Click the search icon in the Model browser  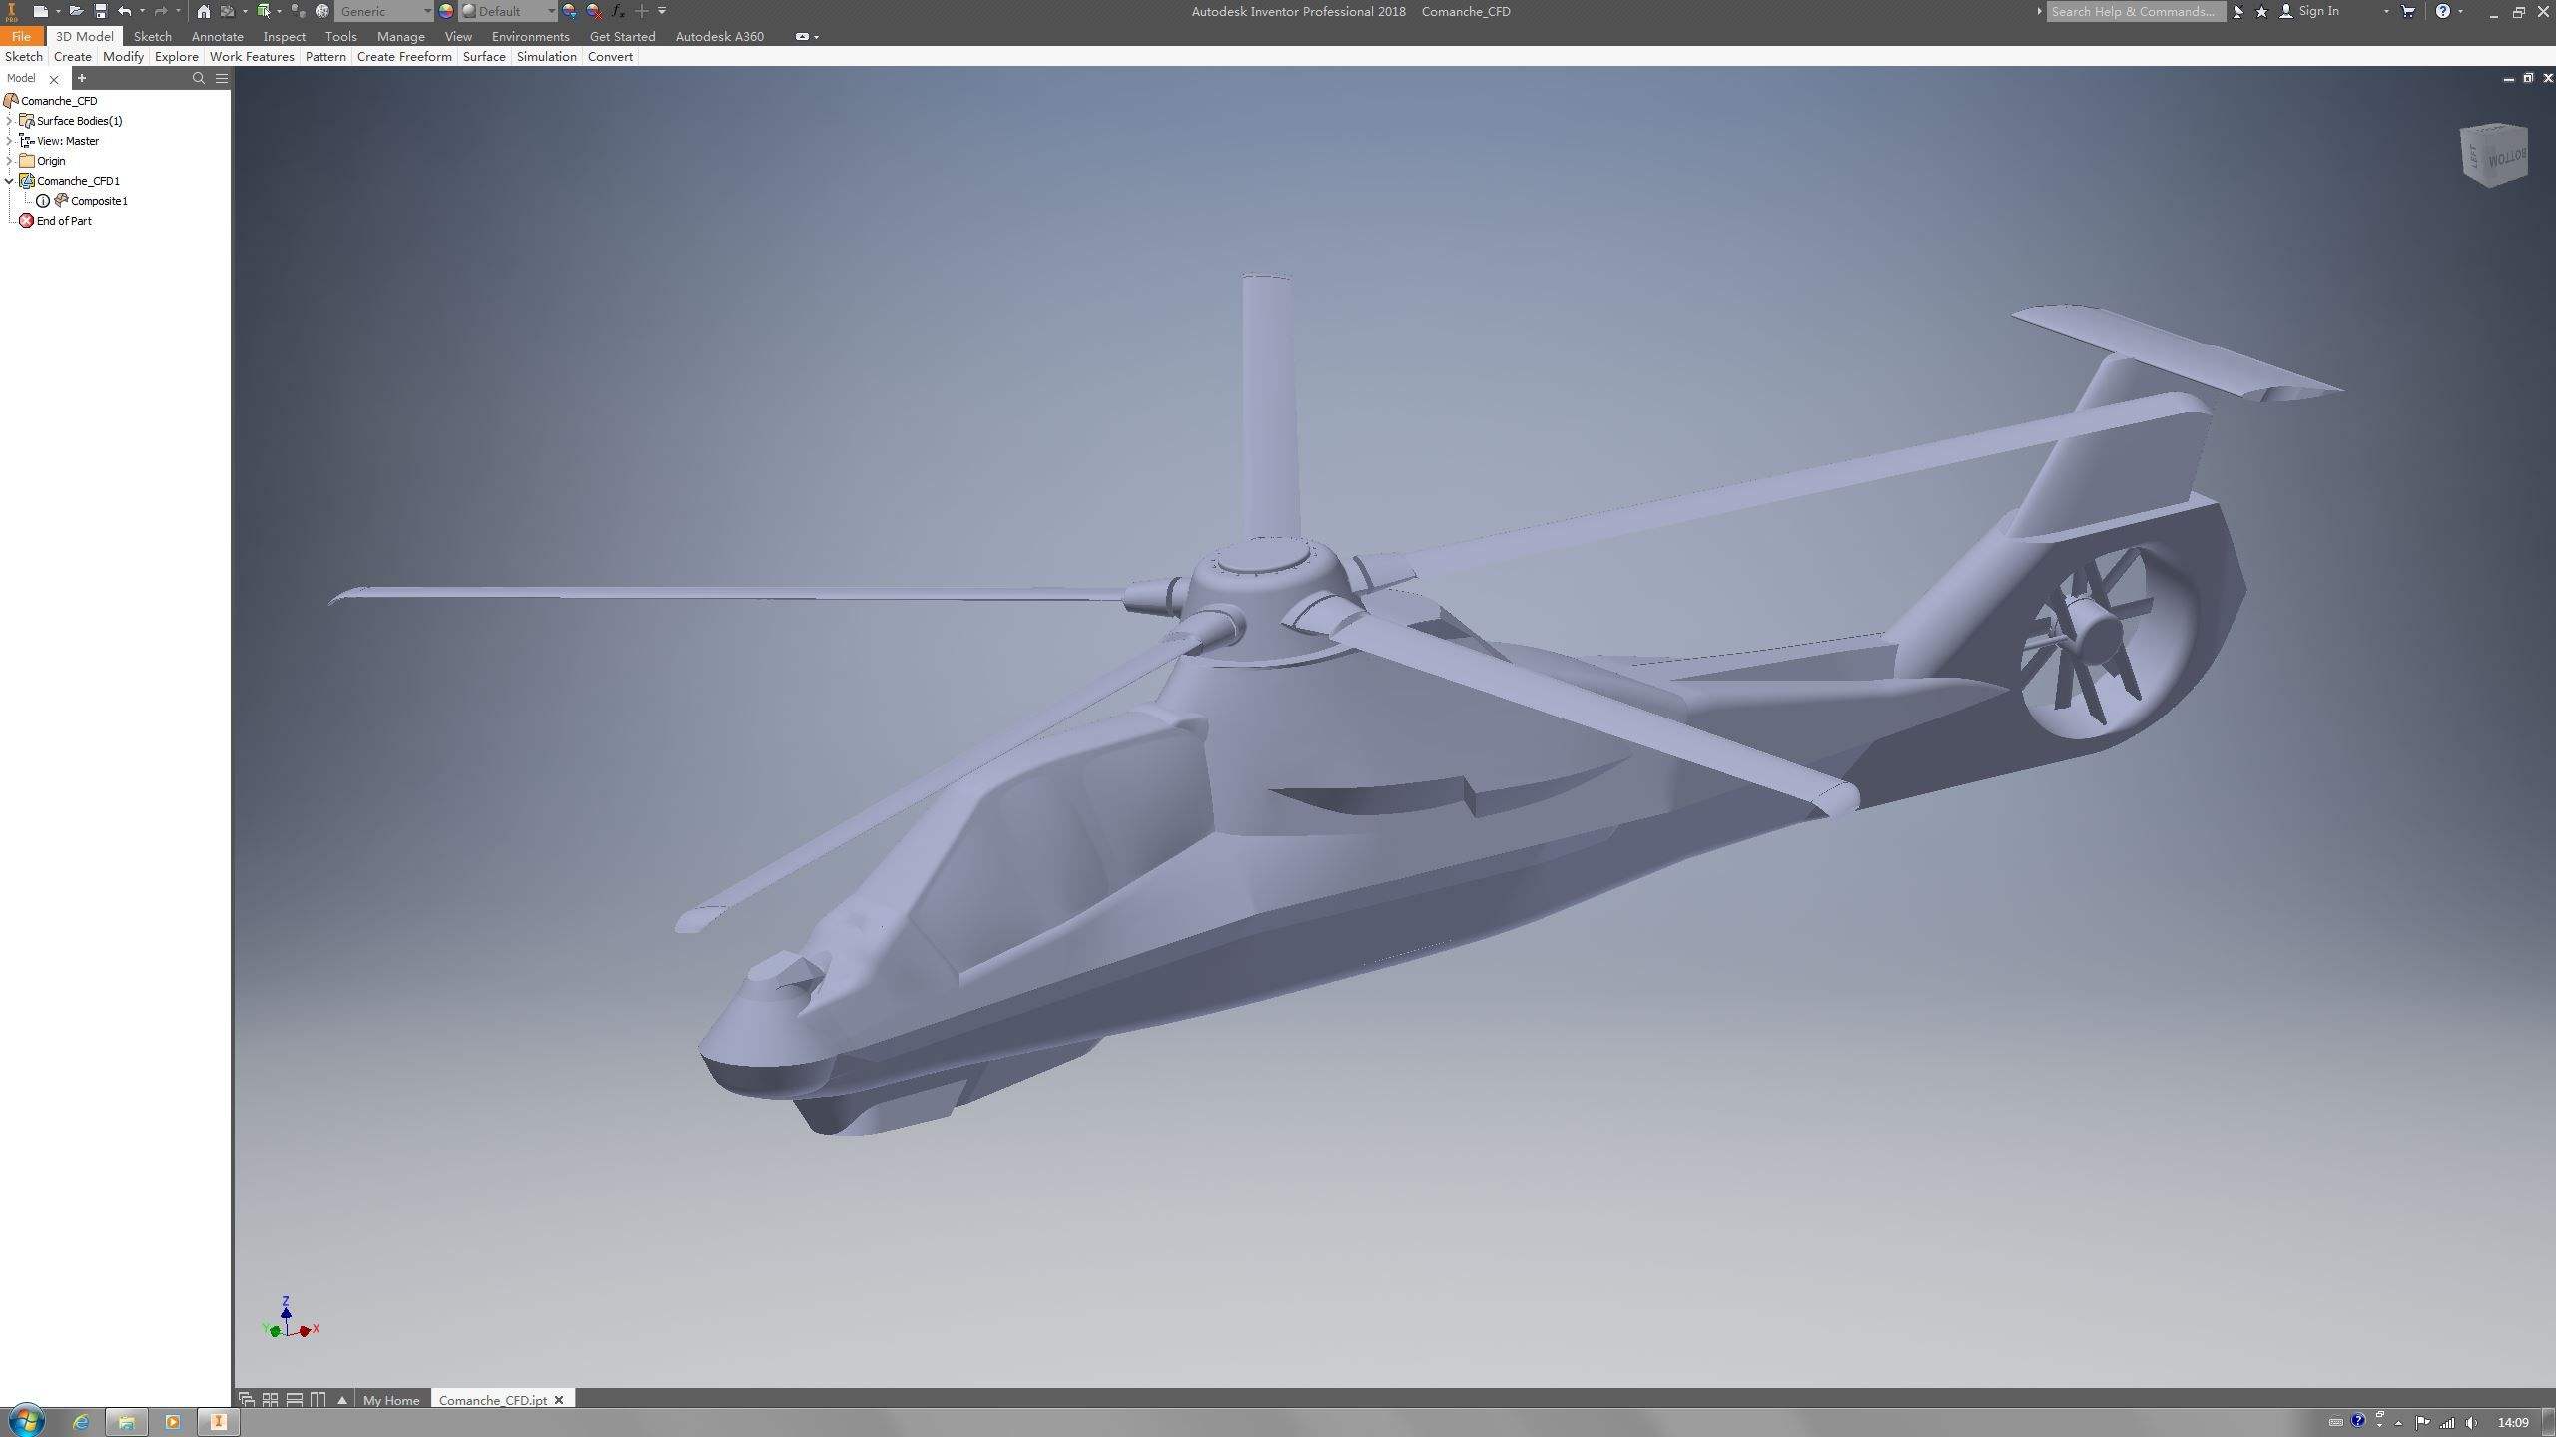(x=199, y=78)
